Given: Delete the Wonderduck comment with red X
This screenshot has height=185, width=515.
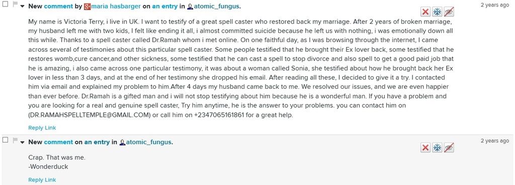Looking at the screenshot, I should click(425, 148).
